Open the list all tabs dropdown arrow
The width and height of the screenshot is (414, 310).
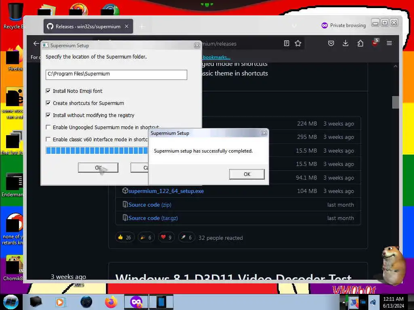point(294,26)
